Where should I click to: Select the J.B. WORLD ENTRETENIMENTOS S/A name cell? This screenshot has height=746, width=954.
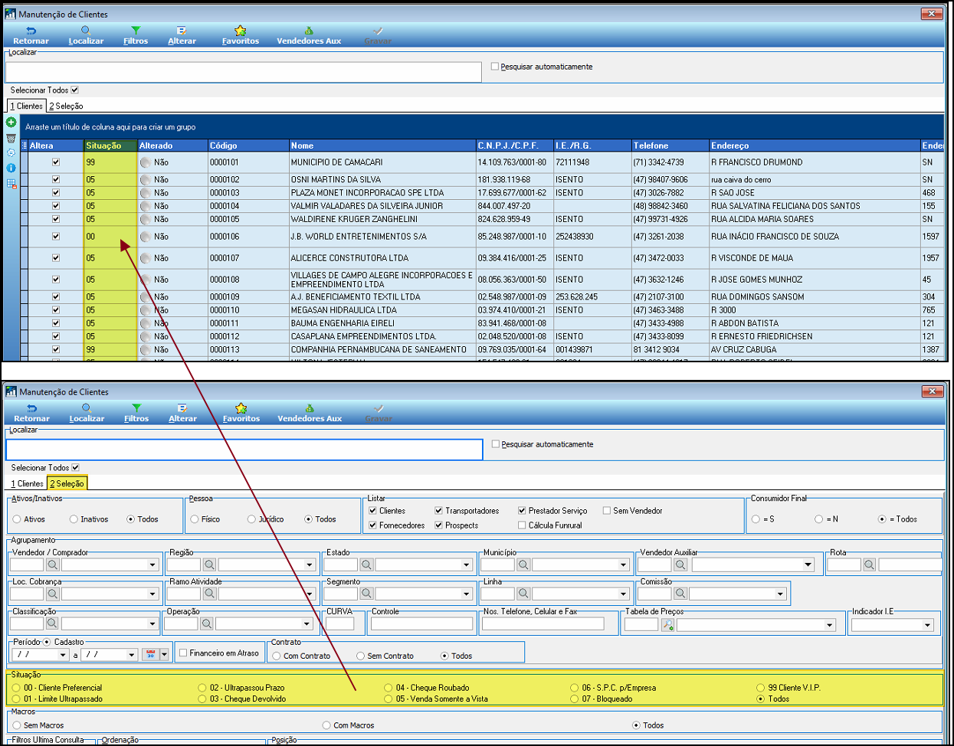[382, 237]
